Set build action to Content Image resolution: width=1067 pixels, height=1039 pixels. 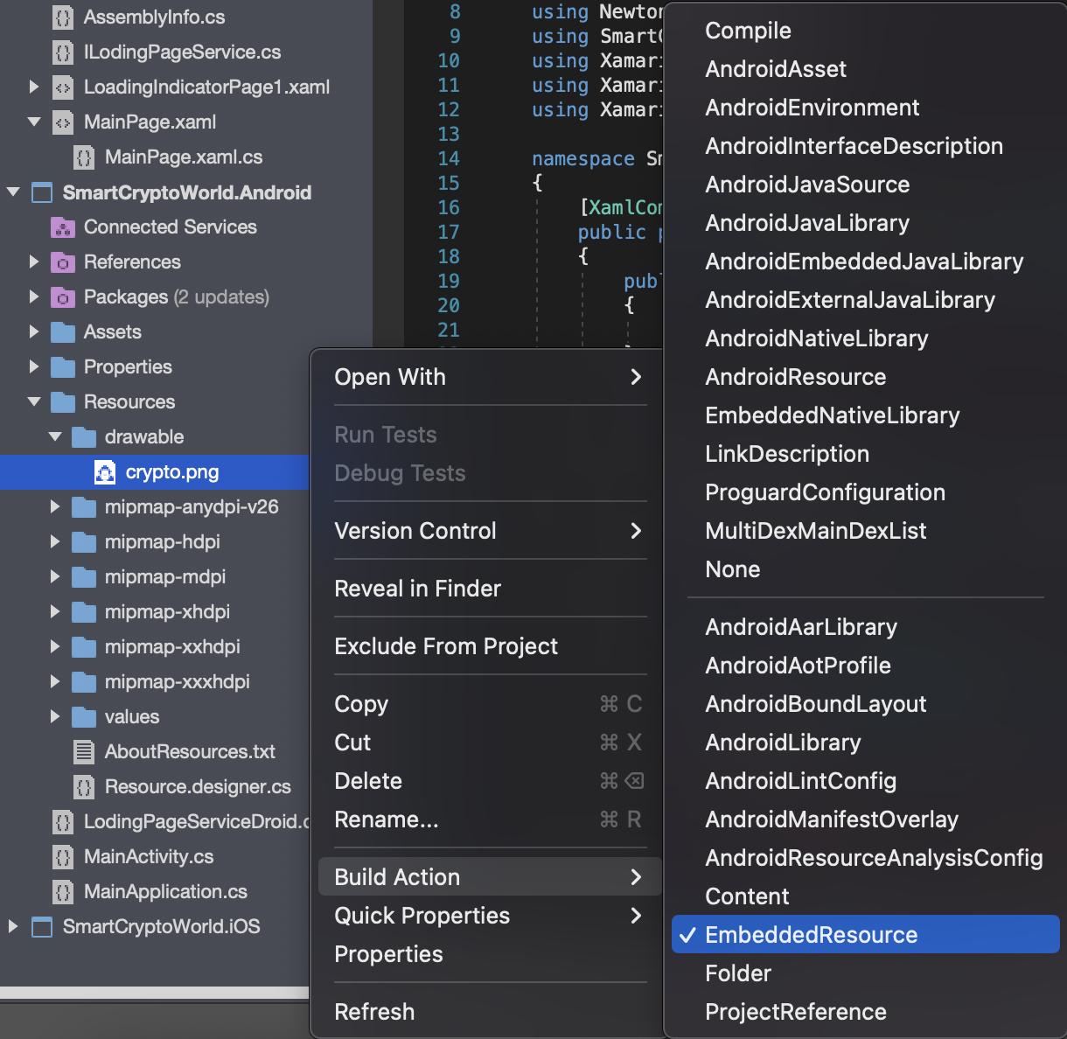coord(866,896)
